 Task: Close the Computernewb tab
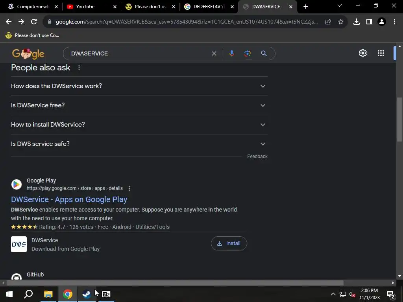tap(56, 7)
